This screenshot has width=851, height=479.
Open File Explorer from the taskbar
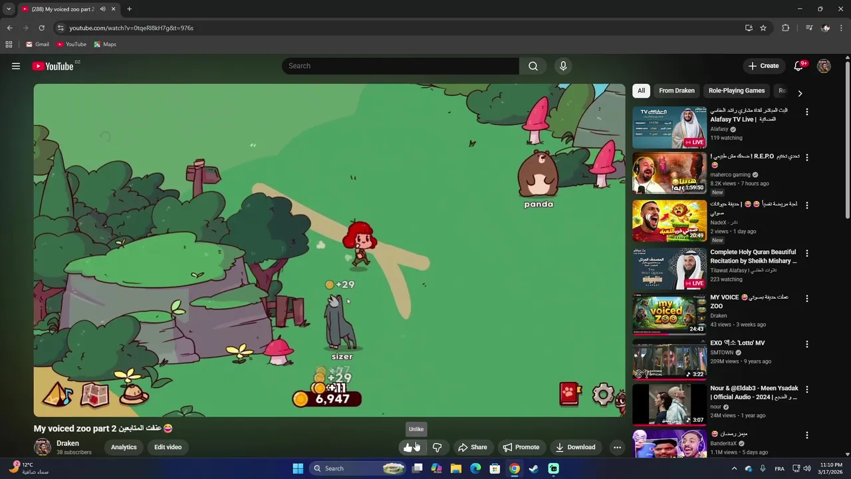[x=456, y=468]
